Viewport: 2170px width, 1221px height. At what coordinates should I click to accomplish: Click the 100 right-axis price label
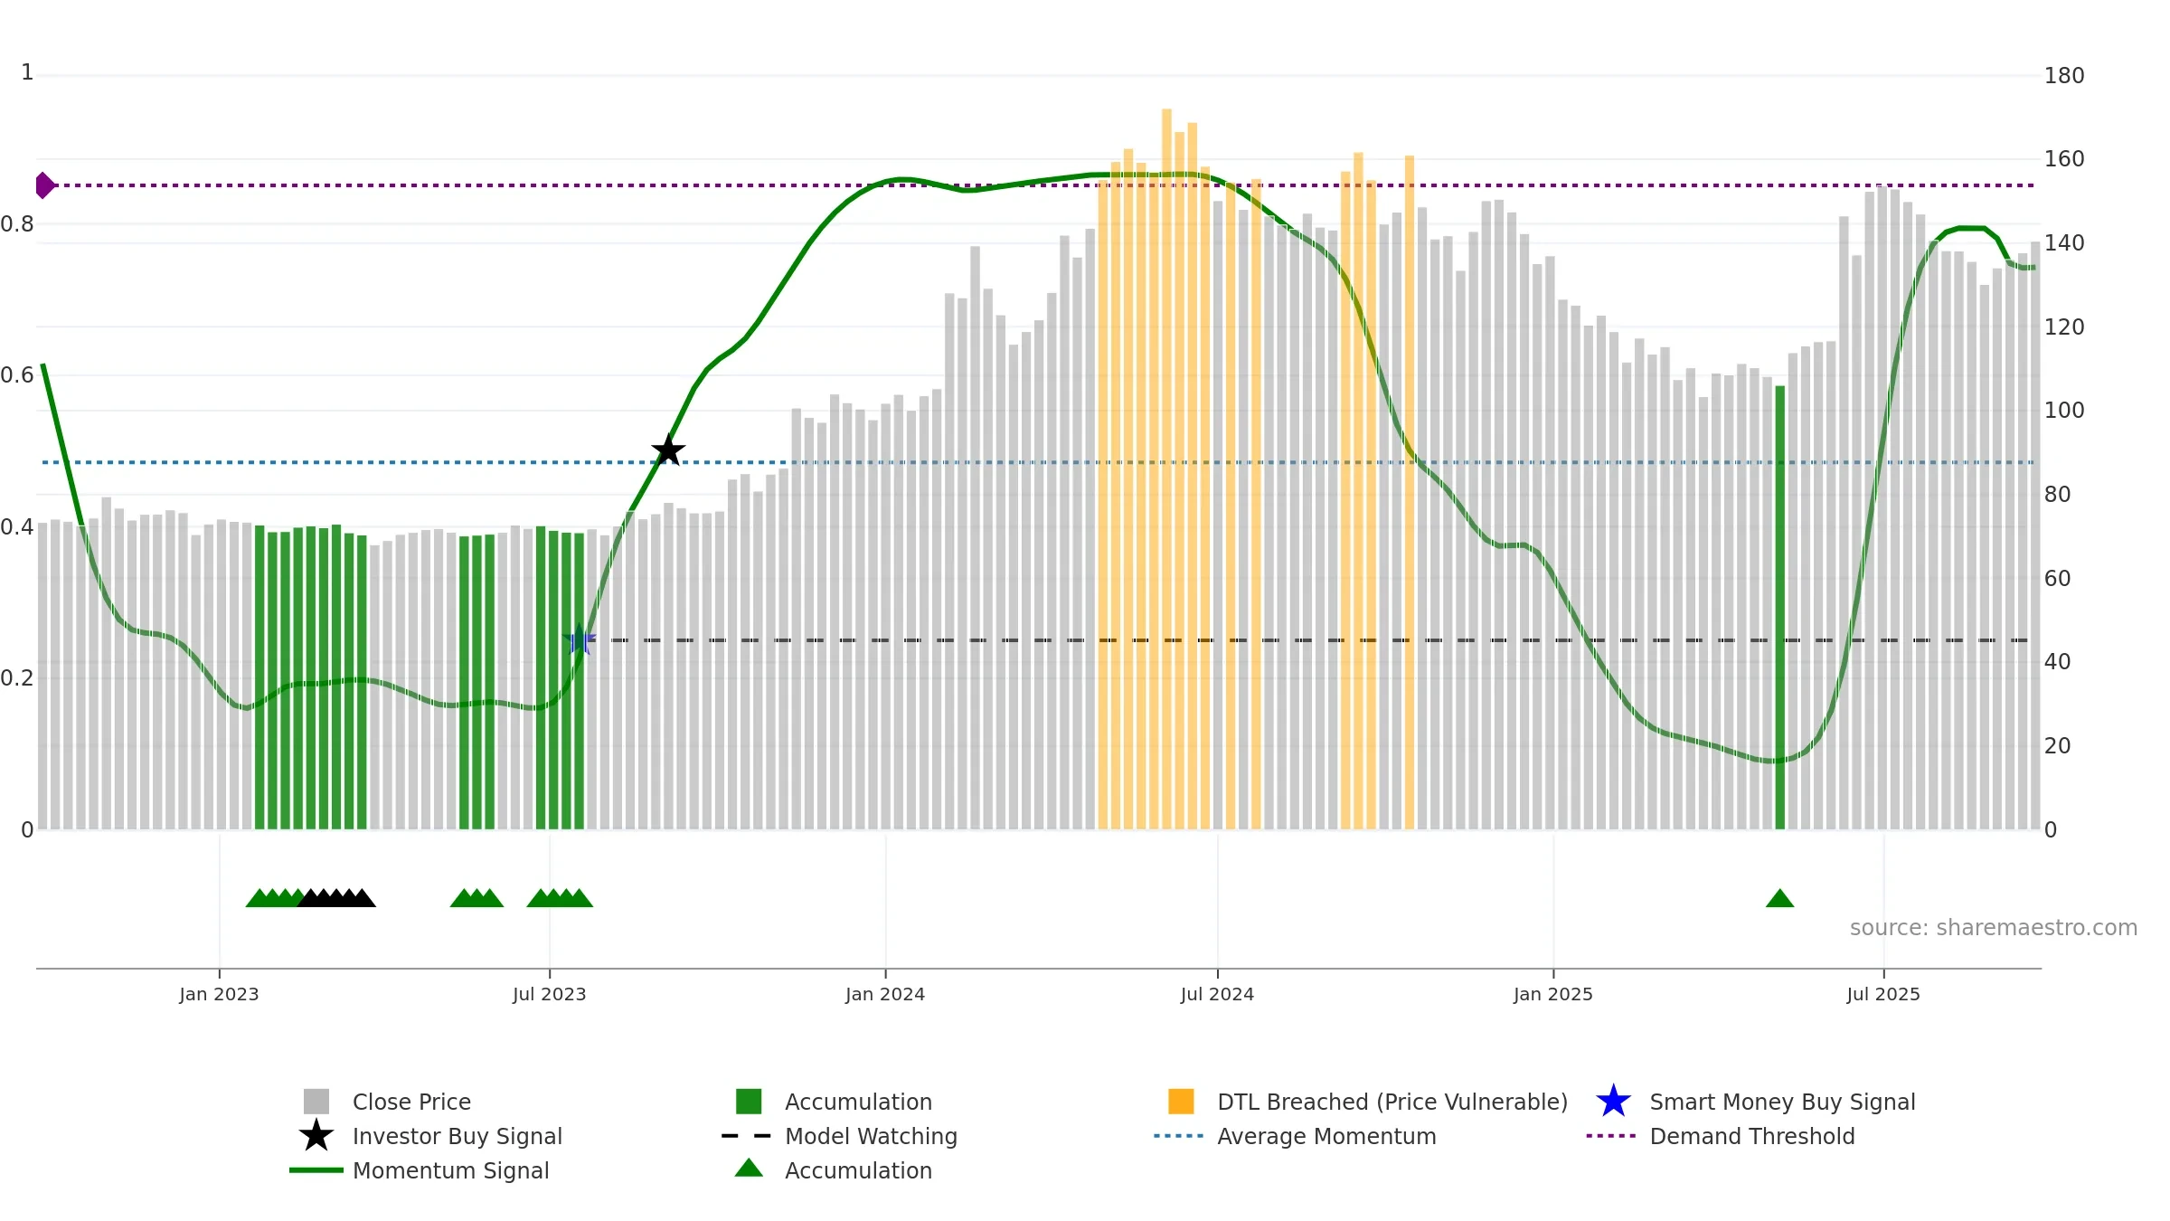[2064, 411]
